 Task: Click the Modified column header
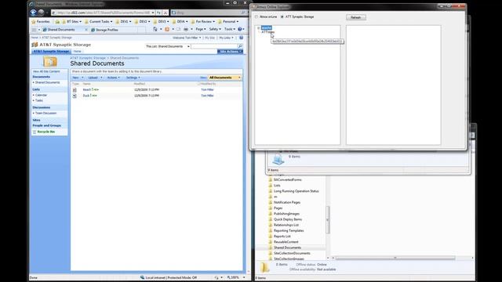pos(140,84)
